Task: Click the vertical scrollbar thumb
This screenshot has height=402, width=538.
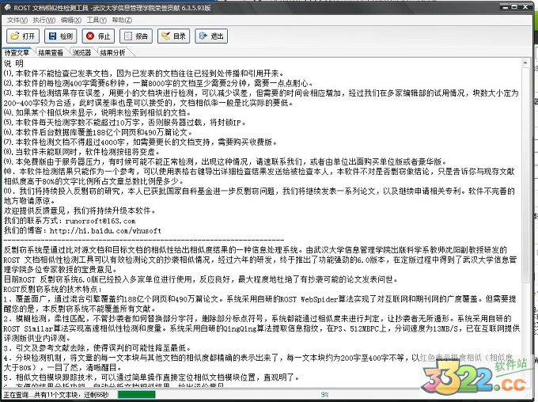Action: coord(525,175)
